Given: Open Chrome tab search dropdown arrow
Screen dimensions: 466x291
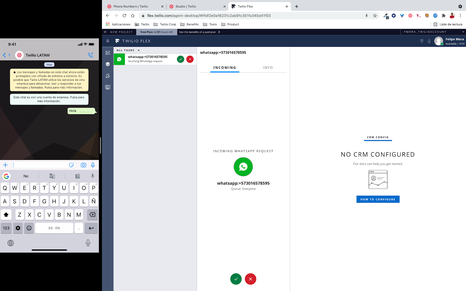Looking at the screenshot, I should 460,6.
